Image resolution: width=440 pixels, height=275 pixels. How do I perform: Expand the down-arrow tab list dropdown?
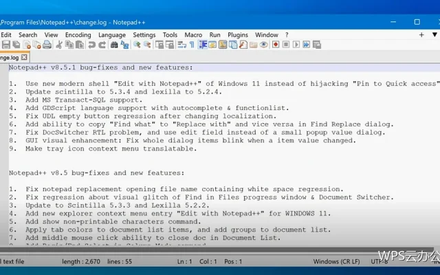[434, 35]
